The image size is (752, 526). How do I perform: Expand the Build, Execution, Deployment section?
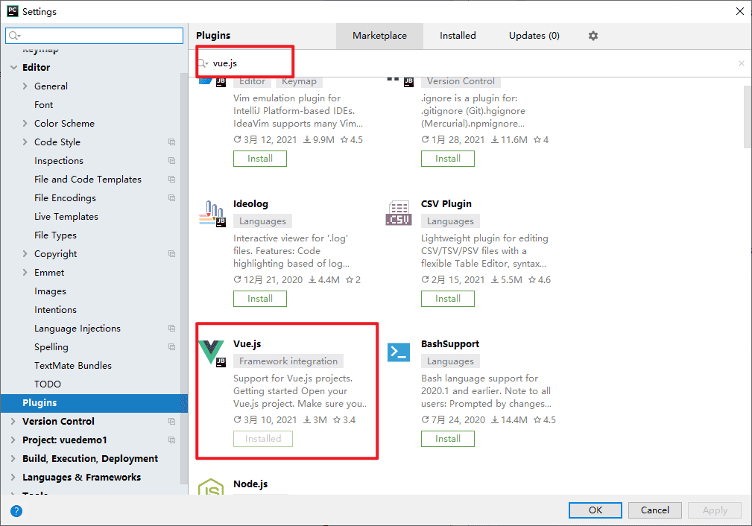click(x=13, y=458)
